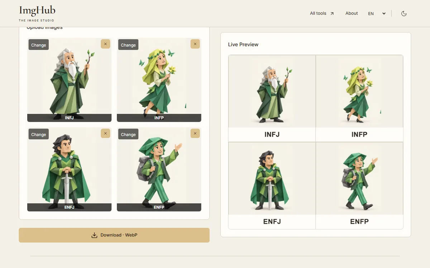Click the knight image in Live Preview
430x268 pixels.
click(x=272, y=179)
